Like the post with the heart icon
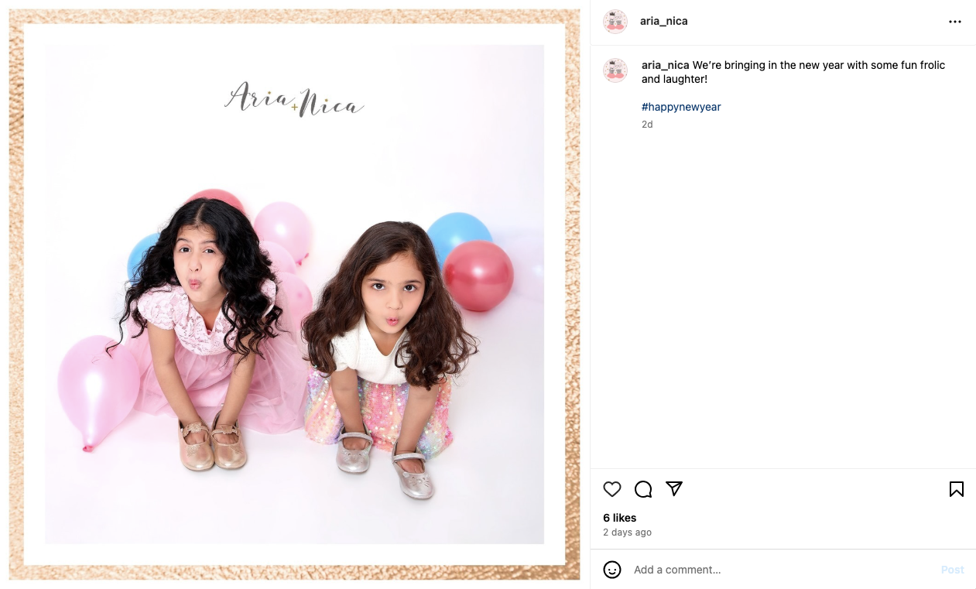The image size is (976, 589). (x=612, y=489)
